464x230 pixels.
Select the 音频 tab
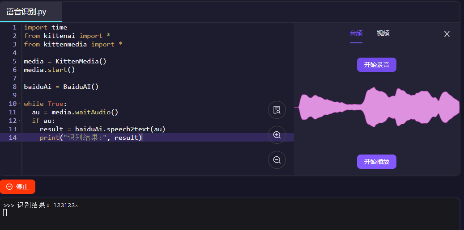click(356, 33)
